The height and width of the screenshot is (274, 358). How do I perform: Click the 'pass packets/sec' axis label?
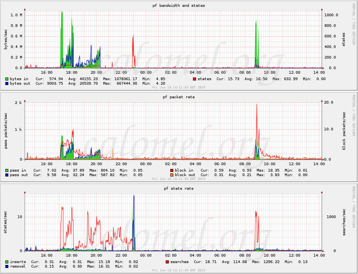point(6,131)
